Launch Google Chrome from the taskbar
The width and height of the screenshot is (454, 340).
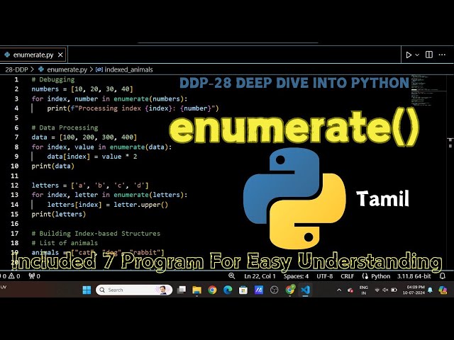tap(212, 290)
